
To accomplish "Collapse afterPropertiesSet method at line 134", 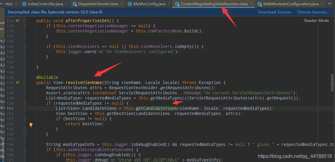I will pyautogui.click(x=25, y=21).
